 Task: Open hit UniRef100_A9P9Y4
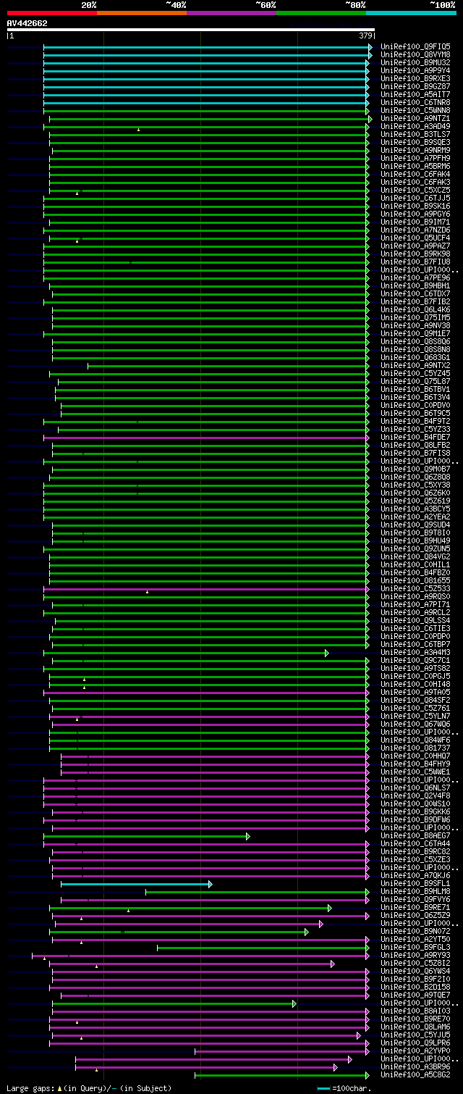pos(415,70)
